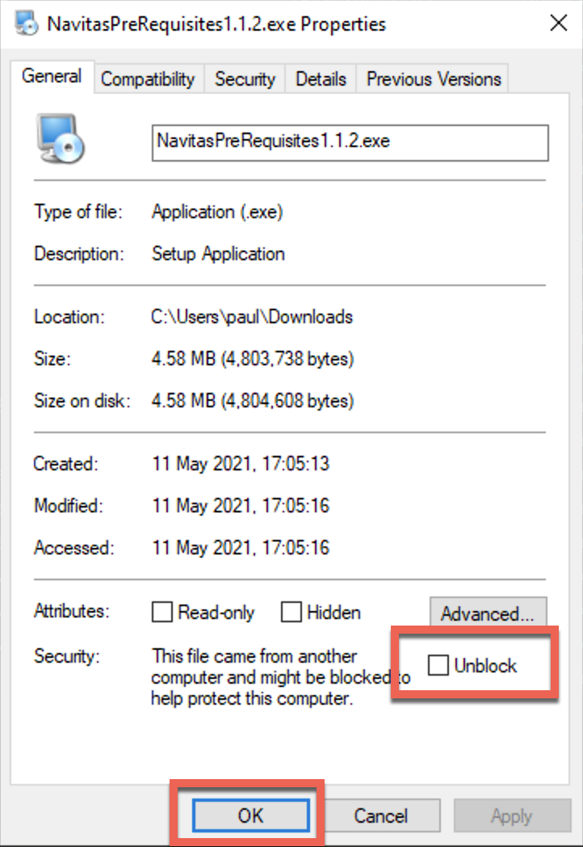Check the Unblock security checkbox
Viewport: 583px width, 847px height.
pos(438,665)
